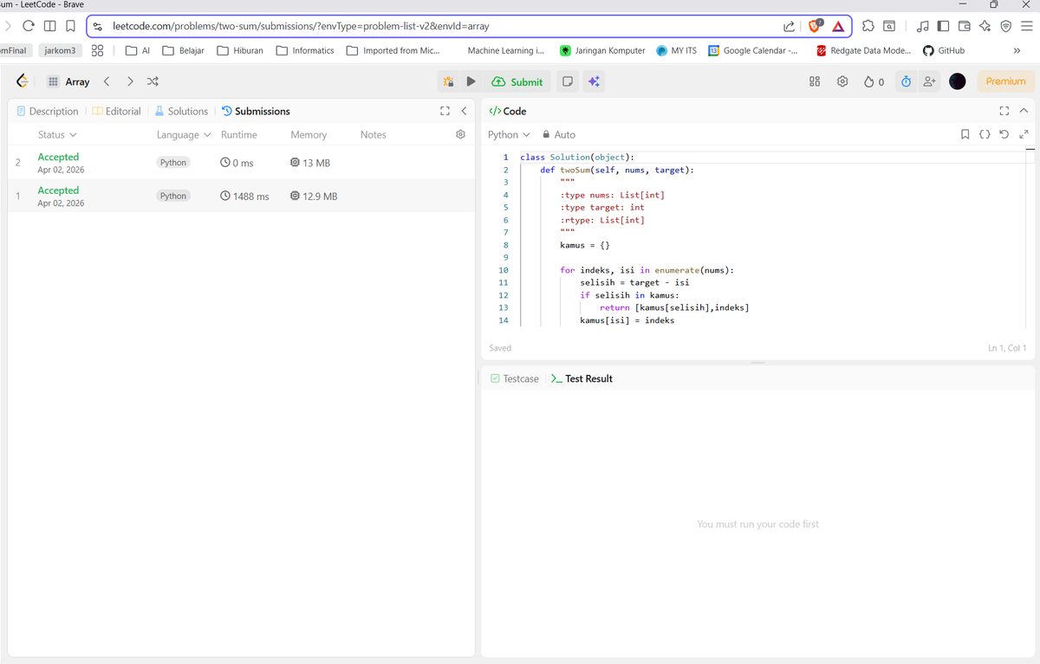Viewport: 1040px width, 664px height.
Task: Format code with the braces icon
Action: coord(985,134)
